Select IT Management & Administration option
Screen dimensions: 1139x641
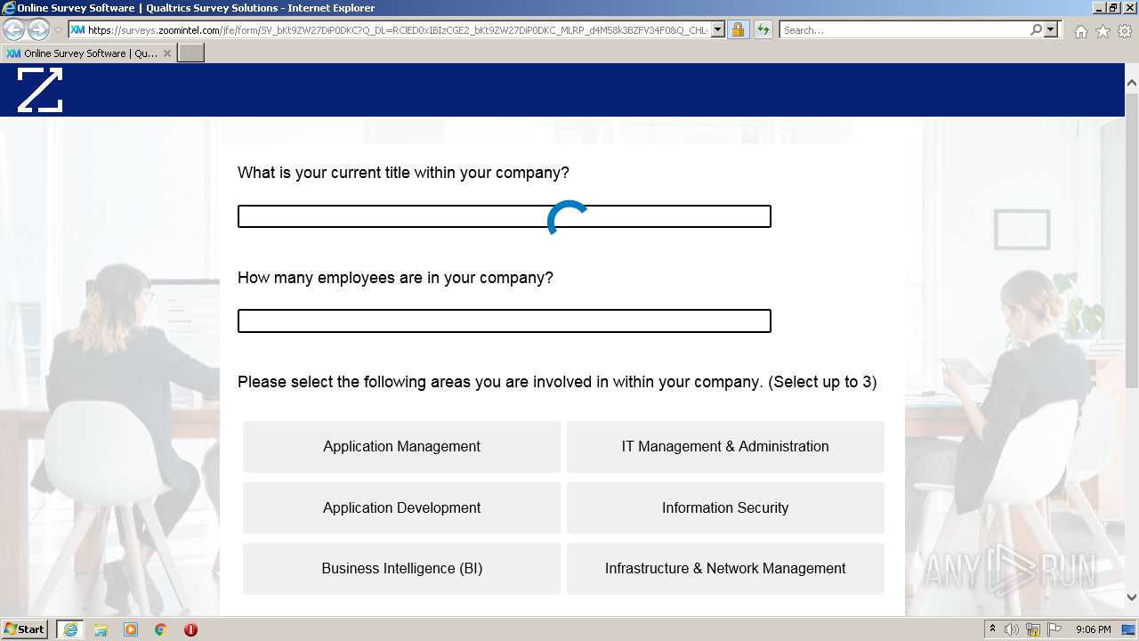point(725,446)
